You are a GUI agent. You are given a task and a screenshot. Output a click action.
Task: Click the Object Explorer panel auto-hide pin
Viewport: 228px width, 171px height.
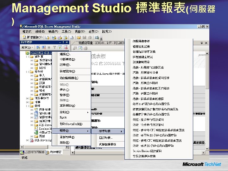(63, 42)
